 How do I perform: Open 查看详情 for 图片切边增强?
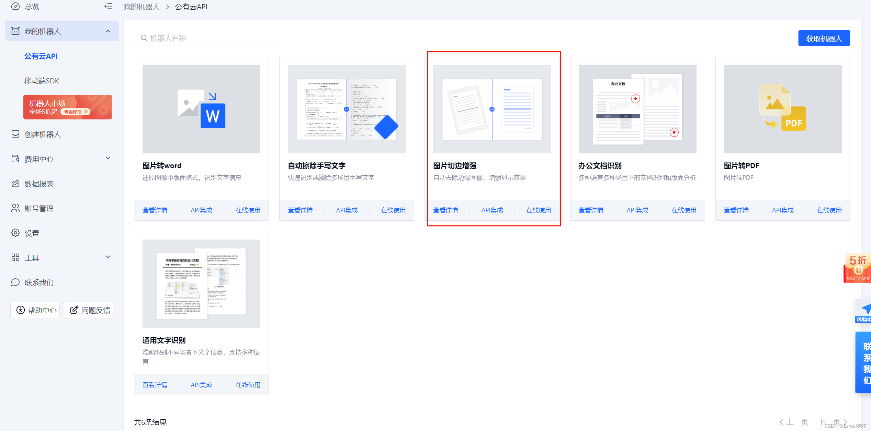pyautogui.click(x=445, y=210)
